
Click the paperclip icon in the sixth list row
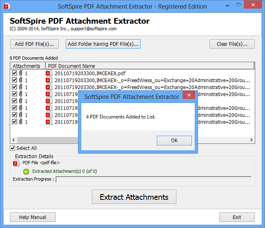20,107
